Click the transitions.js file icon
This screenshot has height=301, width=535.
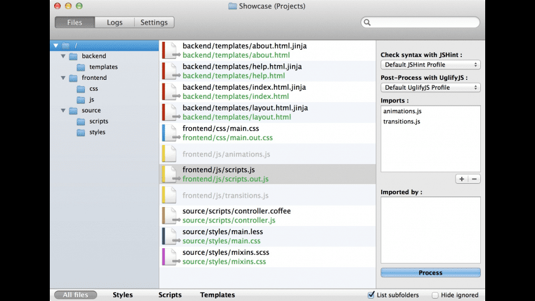click(x=170, y=195)
